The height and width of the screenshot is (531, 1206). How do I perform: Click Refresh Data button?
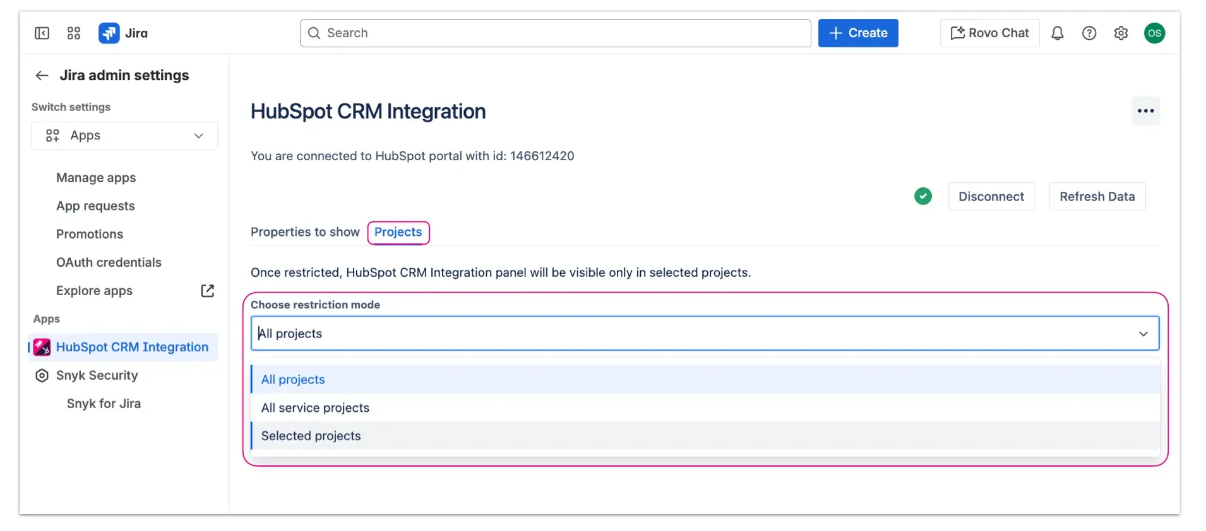coord(1097,197)
